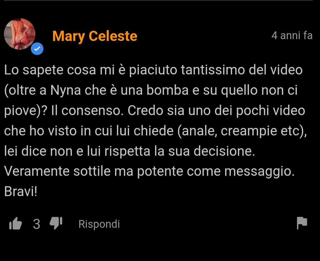Dislike the comment with the thumbs-down icon

56,223
